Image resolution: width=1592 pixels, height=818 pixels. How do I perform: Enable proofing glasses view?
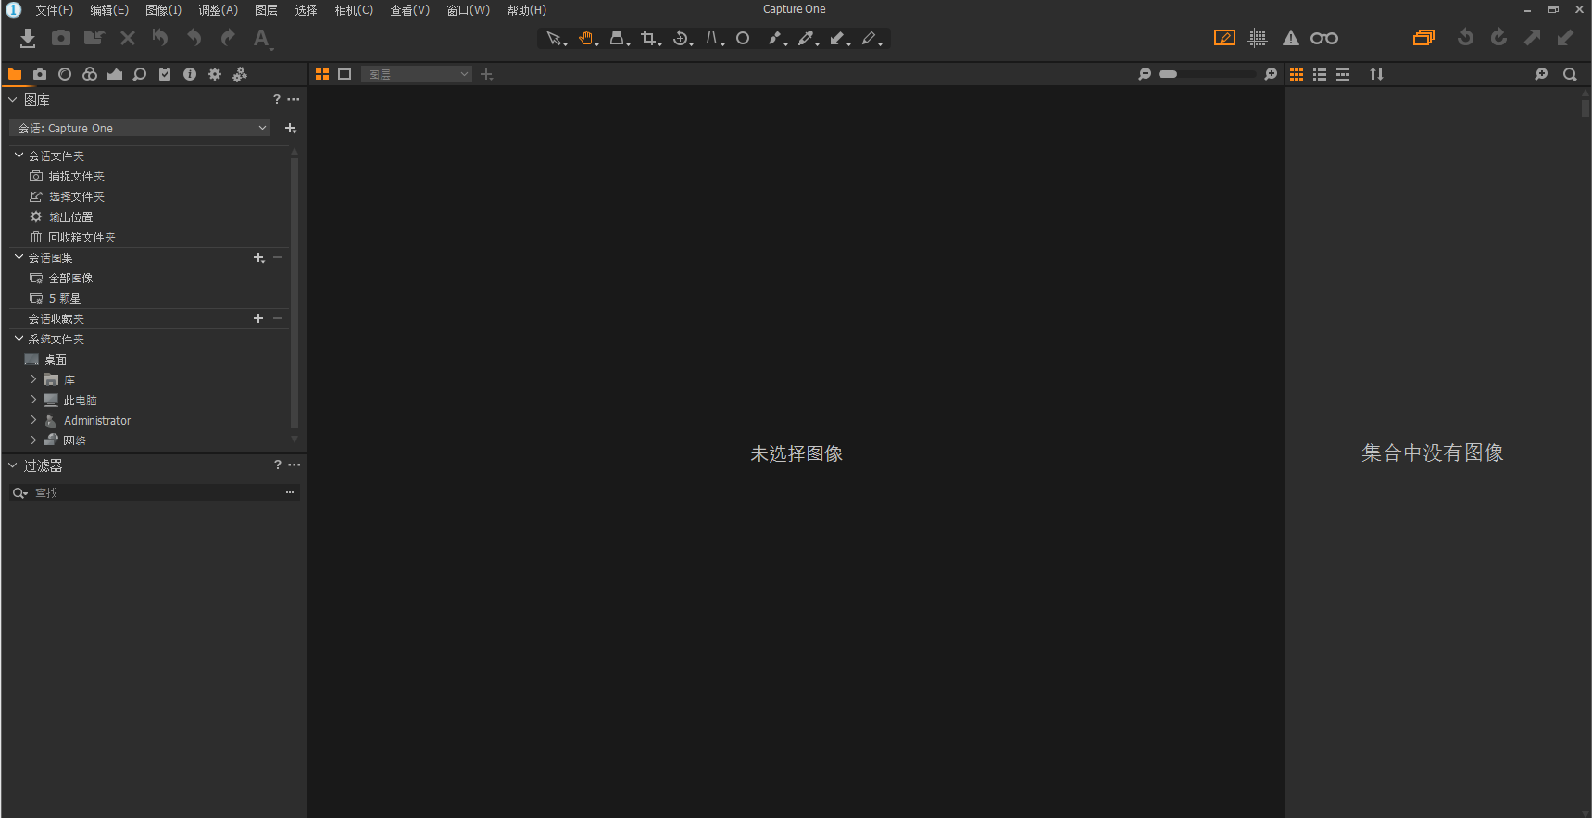click(x=1324, y=38)
